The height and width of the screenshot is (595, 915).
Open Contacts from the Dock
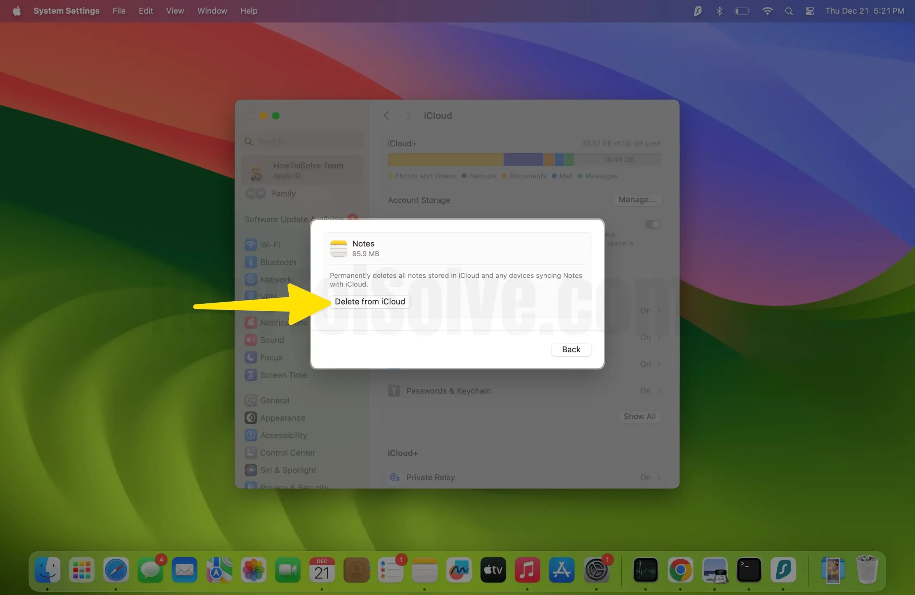356,570
